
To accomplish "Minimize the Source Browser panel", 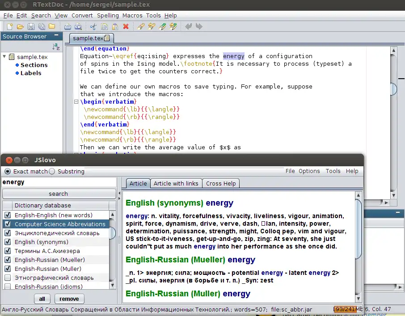I will pos(56,36).
